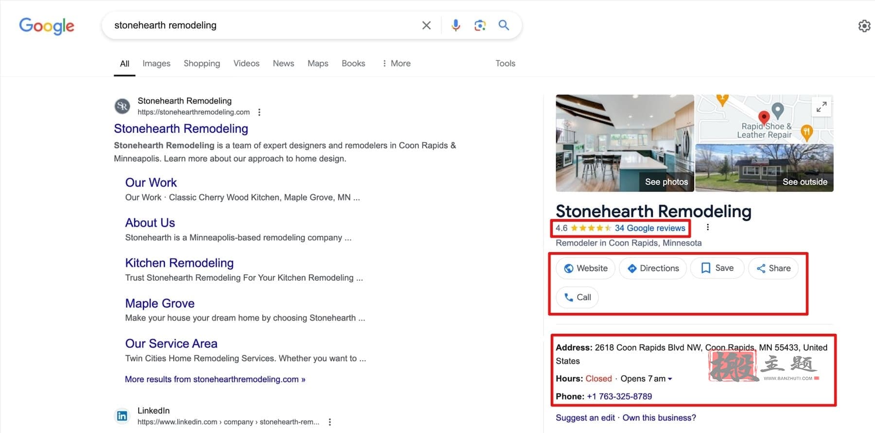Switch to the Books tab

coord(353,64)
